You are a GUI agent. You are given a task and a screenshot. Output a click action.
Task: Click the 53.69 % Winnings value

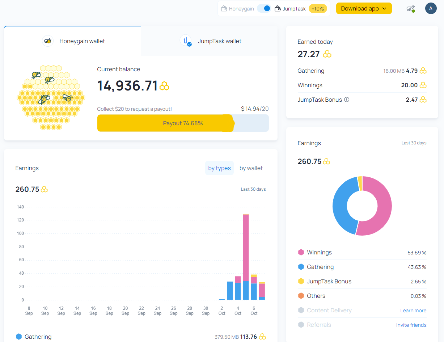point(417,253)
